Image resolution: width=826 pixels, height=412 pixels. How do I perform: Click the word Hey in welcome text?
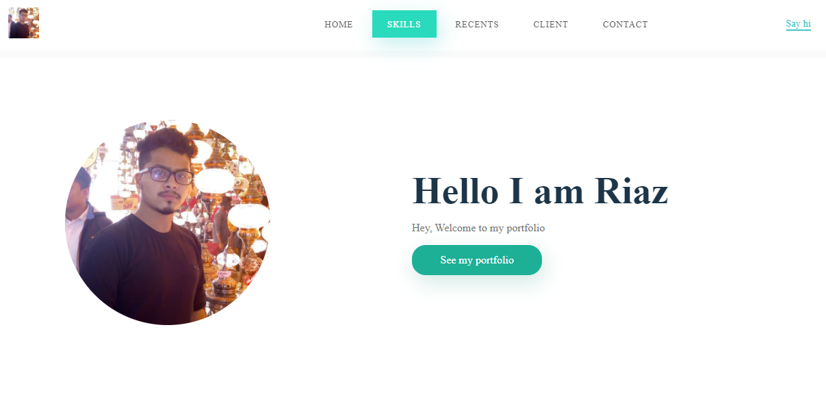click(420, 228)
